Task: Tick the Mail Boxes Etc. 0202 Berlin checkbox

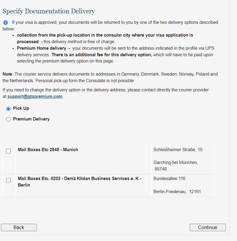Action: 8,180
